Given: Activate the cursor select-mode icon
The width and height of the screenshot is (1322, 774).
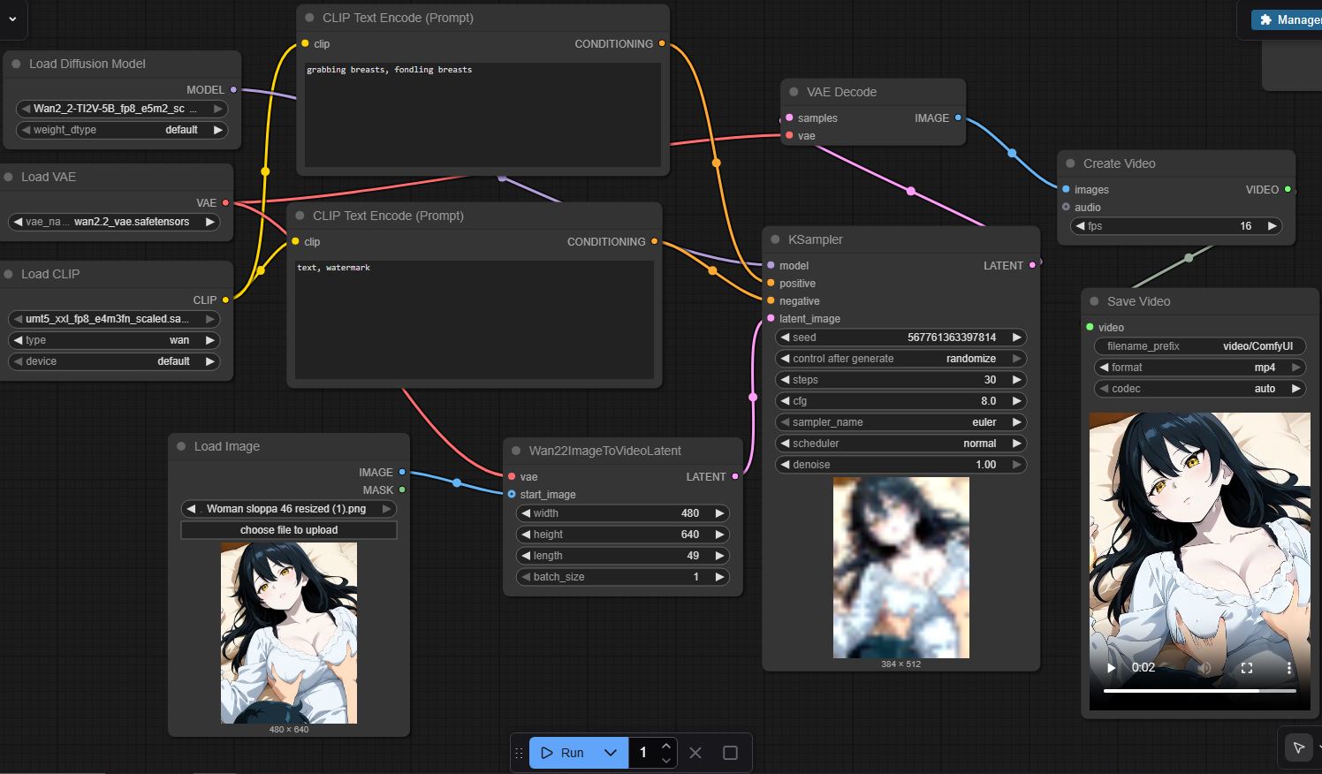Looking at the screenshot, I should click(x=1299, y=747).
